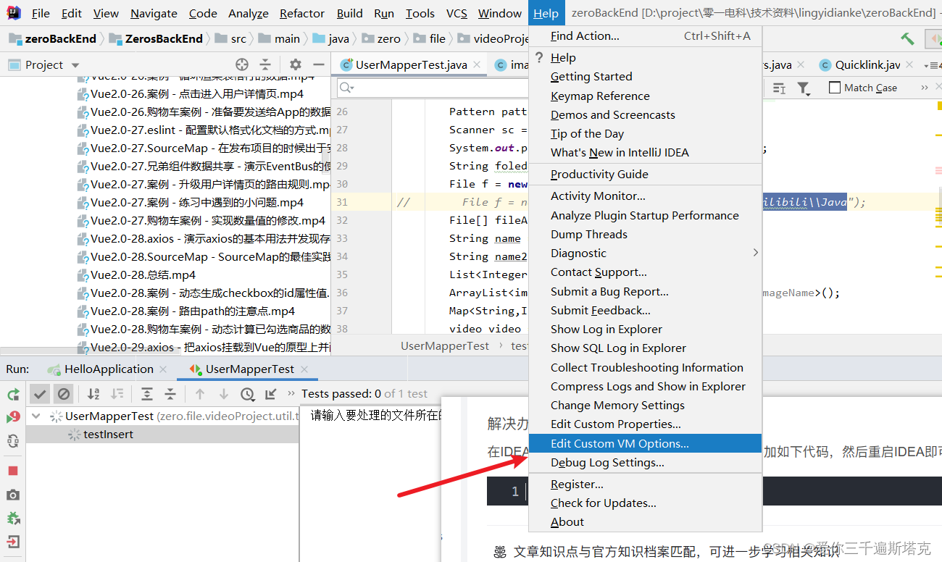Screen dimensions: 942x562
Task: Collapse the UserMapperTest test tree
Action: click(35, 417)
